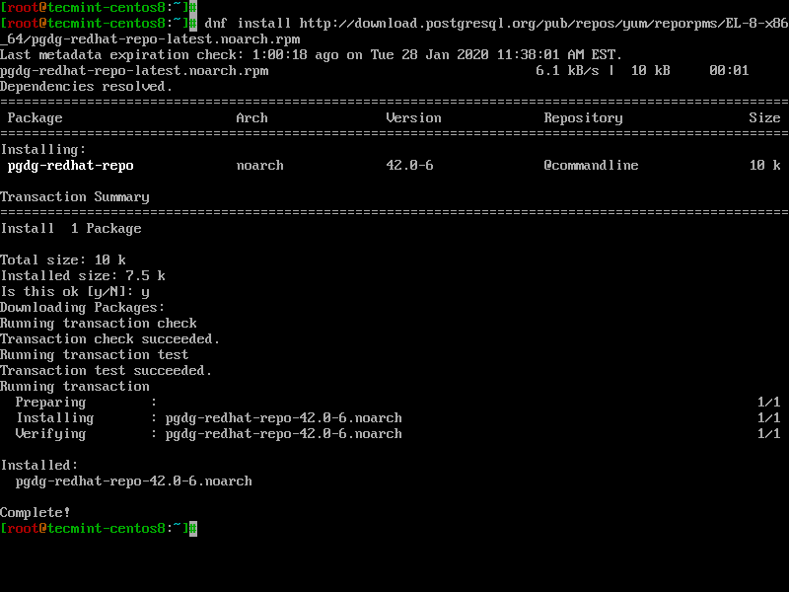Select the 'Package' column header

(35, 118)
